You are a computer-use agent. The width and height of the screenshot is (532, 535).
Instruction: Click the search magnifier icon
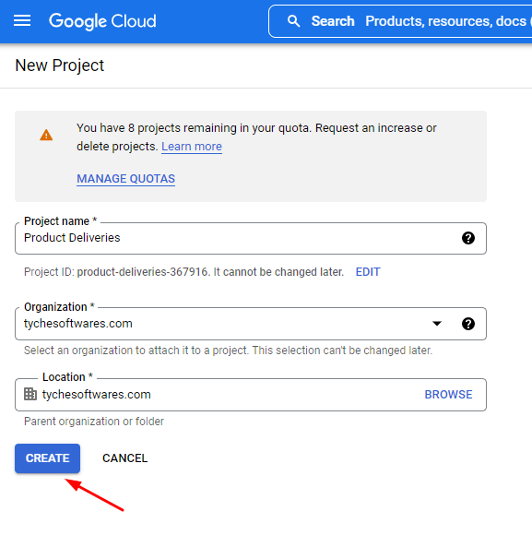click(x=293, y=21)
